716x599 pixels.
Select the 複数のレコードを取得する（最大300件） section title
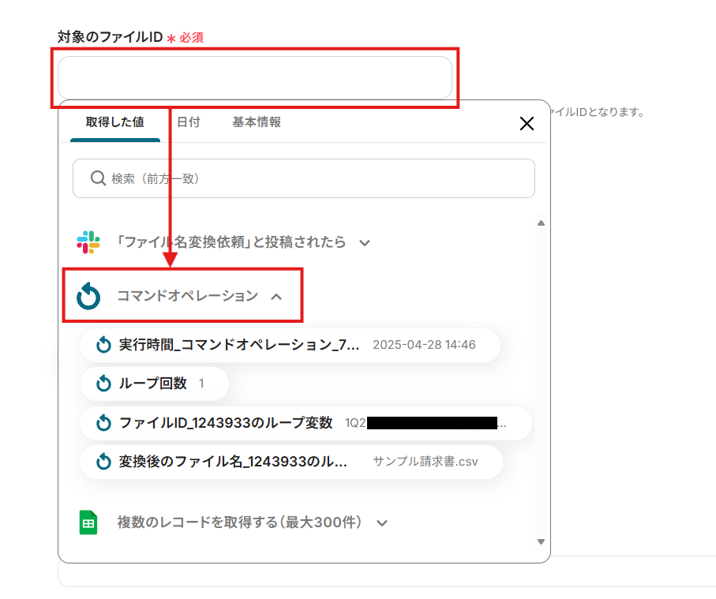[240, 522]
